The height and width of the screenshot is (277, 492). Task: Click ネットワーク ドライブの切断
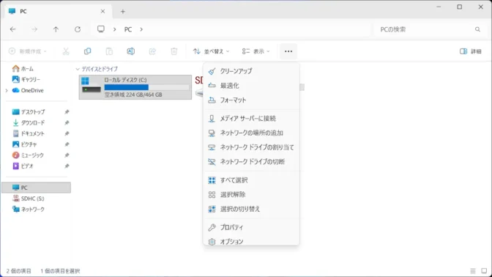coord(251,162)
